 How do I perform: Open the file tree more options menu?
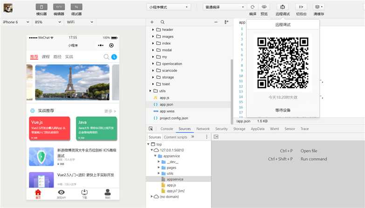click(216, 22)
